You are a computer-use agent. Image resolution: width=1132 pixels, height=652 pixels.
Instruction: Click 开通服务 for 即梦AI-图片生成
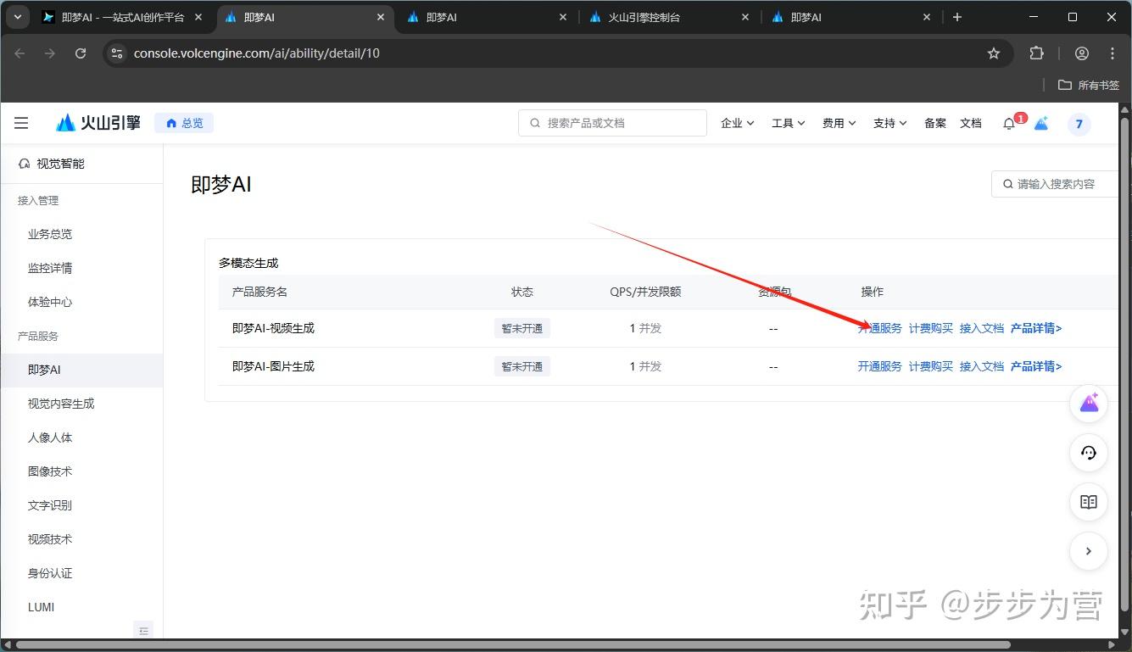click(879, 366)
